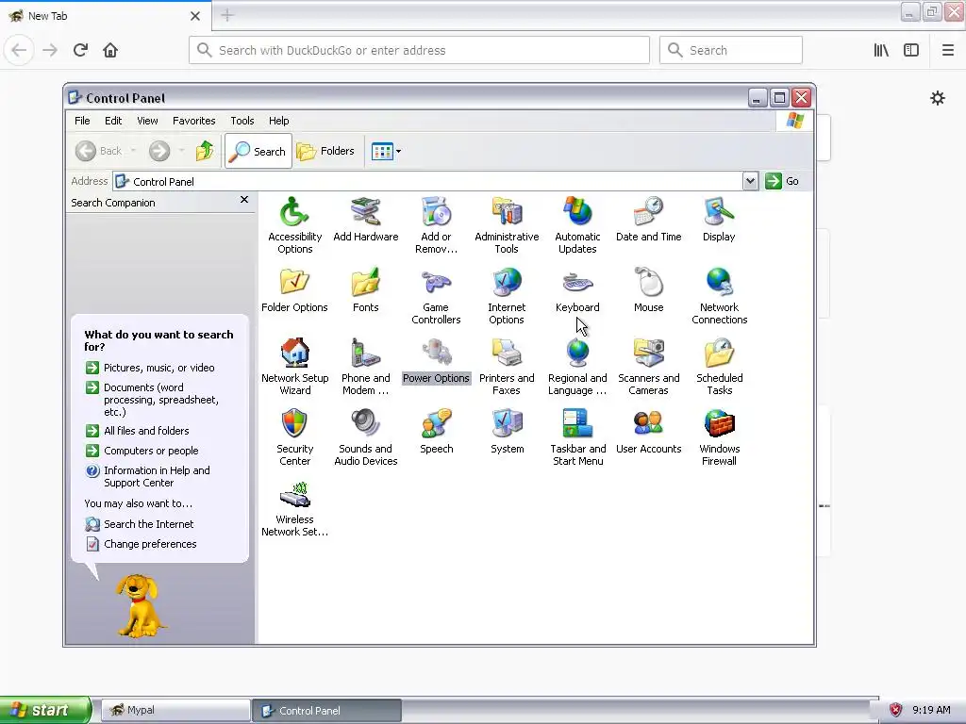966x724 pixels.
Task: Click the Go button next to address
Action: click(x=782, y=181)
